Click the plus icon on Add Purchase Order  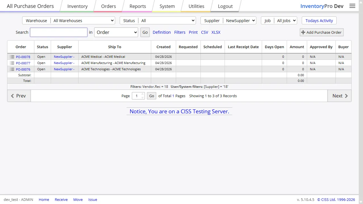(x=303, y=32)
